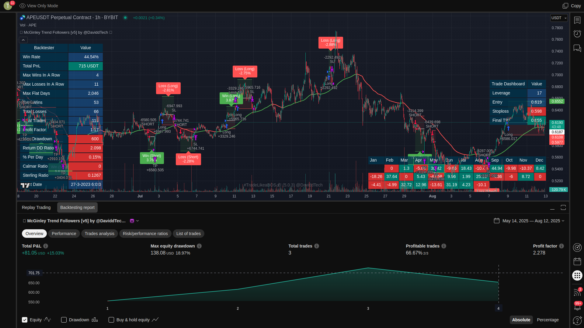Open the object tree target icon
Screen dimensions: 584x328
(577, 248)
